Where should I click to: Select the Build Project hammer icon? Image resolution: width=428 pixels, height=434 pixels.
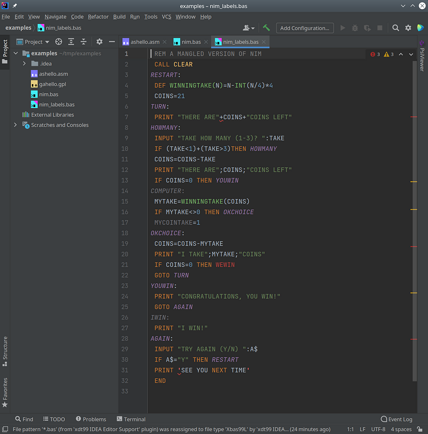click(266, 27)
